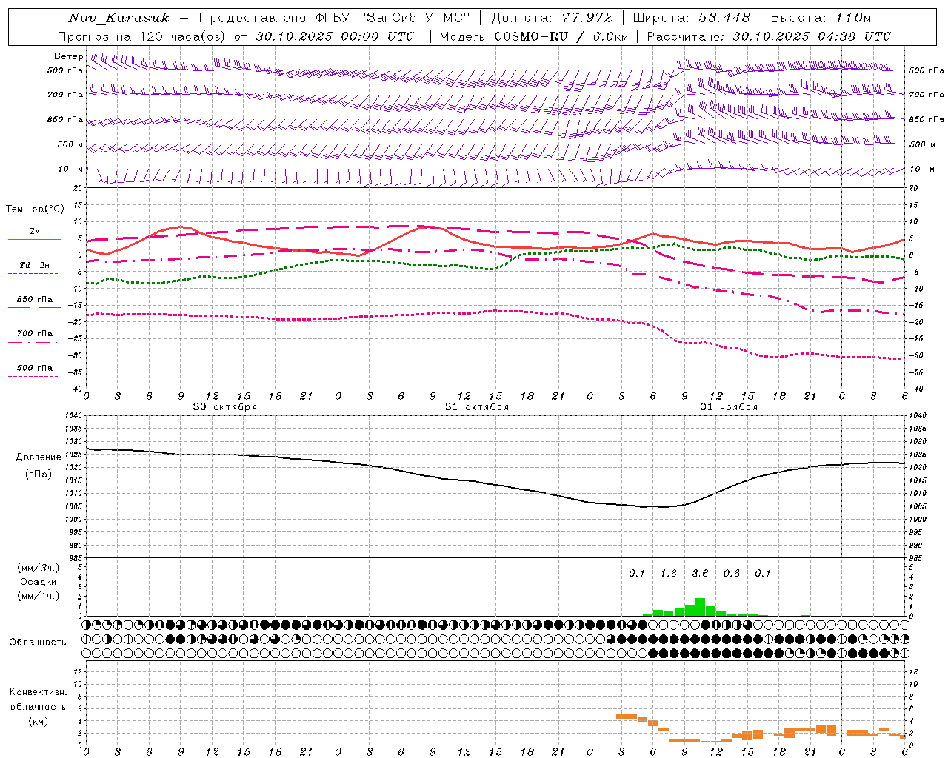Viewport: 948px width, 758px height.
Task: Click 'Рассчитано: 30.10.2025 04:38 UTC' timestamp
Action: click(769, 36)
